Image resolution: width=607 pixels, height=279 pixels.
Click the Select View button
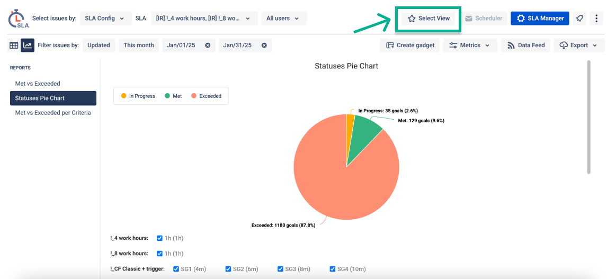[429, 19]
